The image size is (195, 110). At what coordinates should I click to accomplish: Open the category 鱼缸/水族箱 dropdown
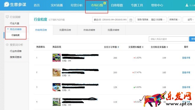[x=151, y=20]
